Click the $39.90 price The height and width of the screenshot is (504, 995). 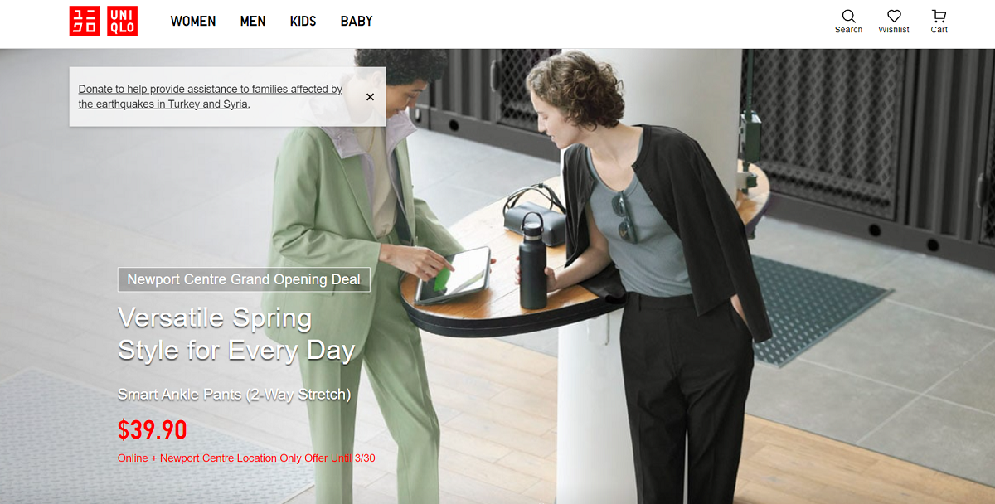(153, 430)
